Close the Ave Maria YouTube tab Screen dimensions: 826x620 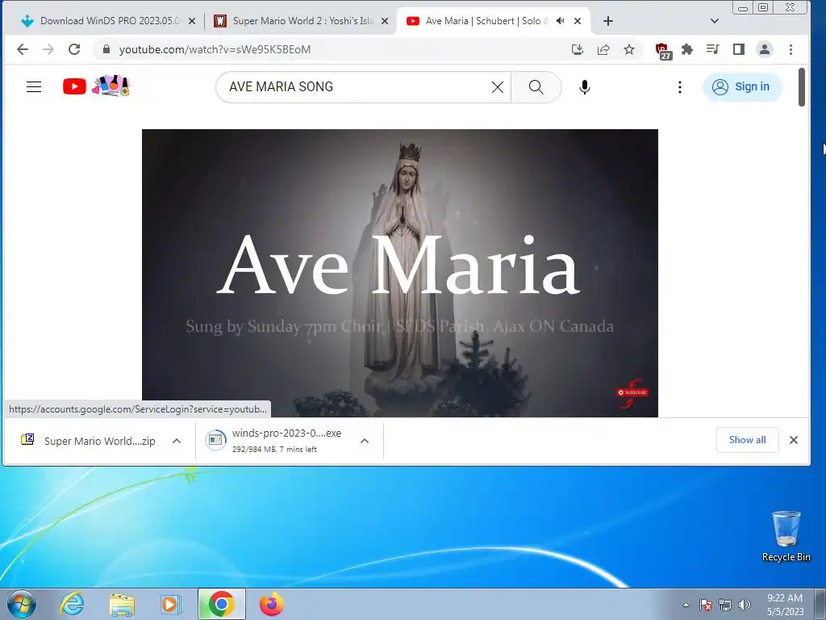578,21
